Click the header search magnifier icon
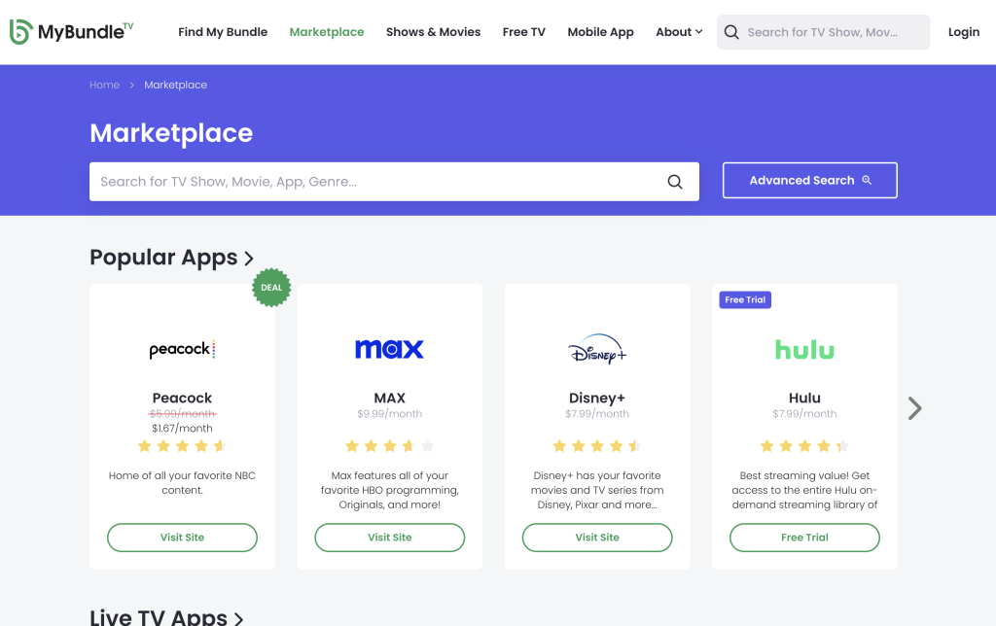The width and height of the screenshot is (996, 626). (731, 32)
